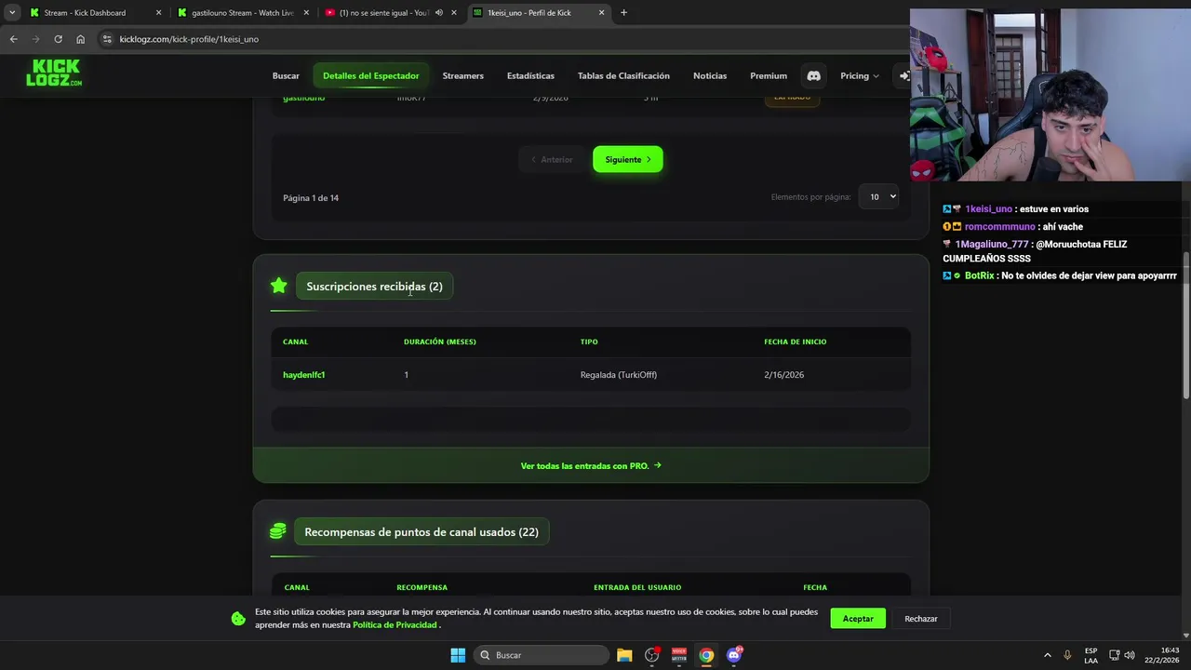Click the cookie icon in banner
Image resolution: width=1191 pixels, height=670 pixels.
tap(238, 619)
